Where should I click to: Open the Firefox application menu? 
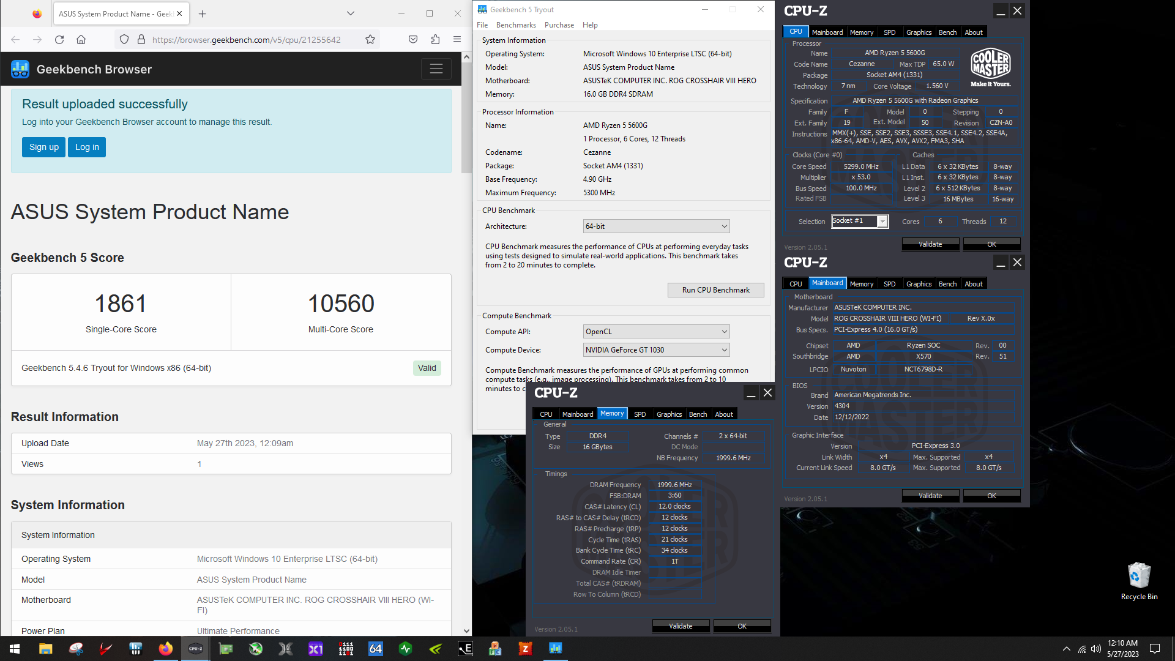click(457, 40)
